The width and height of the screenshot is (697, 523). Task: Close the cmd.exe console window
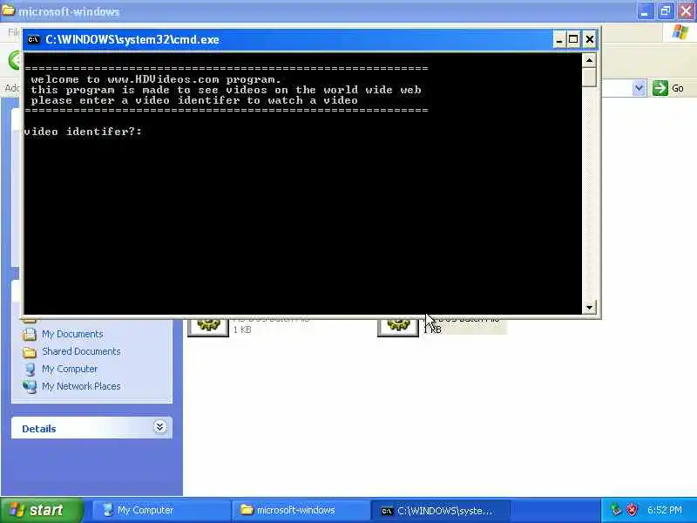click(x=590, y=39)
